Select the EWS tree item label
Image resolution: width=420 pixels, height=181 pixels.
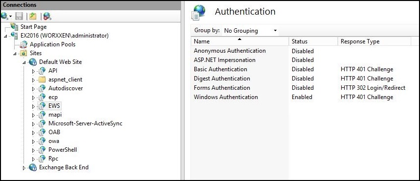point(54,106)
